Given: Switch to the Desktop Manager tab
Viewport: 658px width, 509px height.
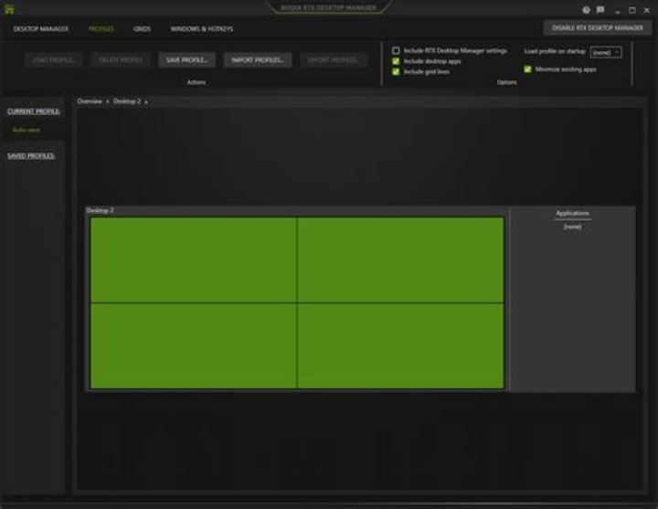Looking at the screenshot, I should click(x=41, y=29).
